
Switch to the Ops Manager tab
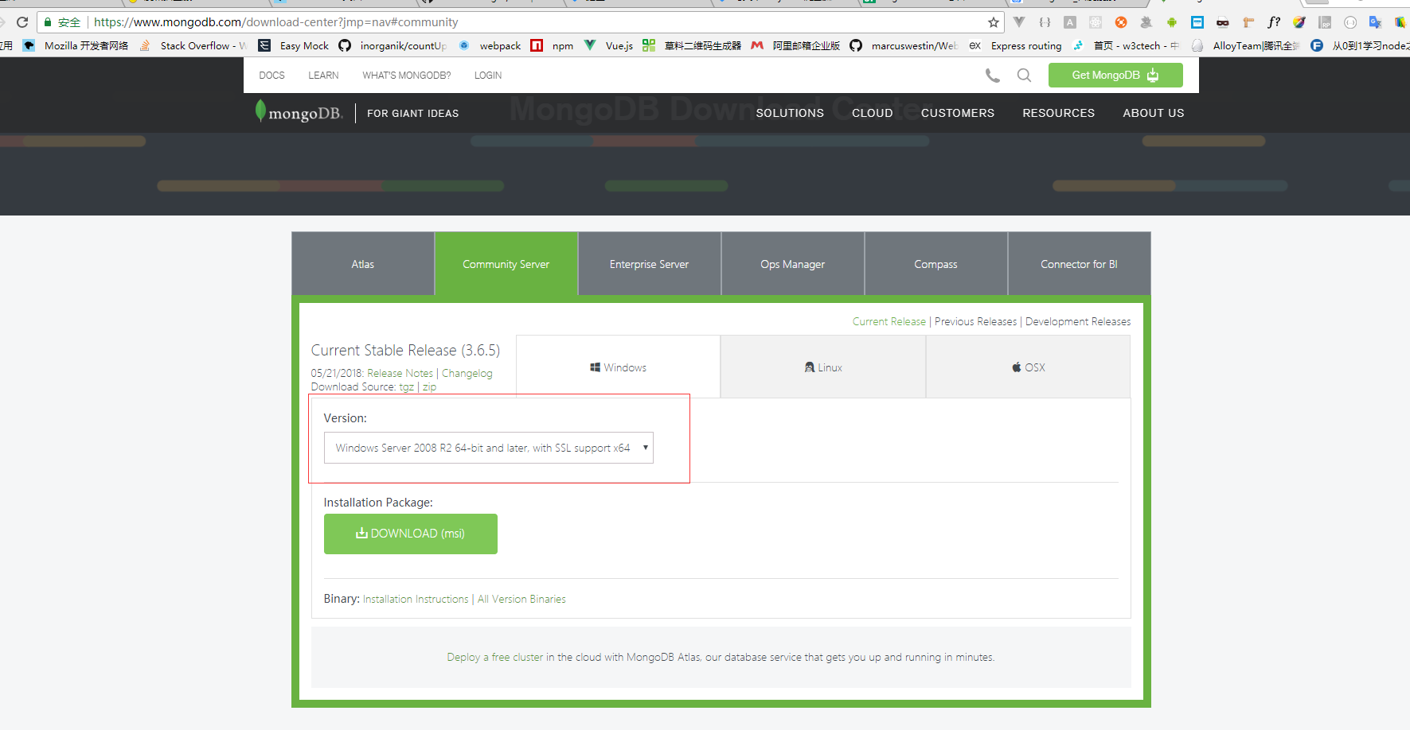pyautogui.click(x=793, y=264)
